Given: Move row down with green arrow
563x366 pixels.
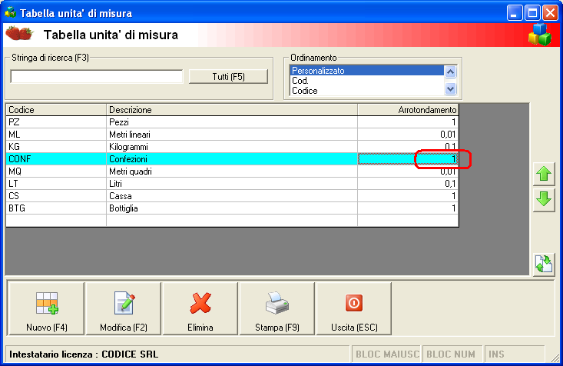Looking at the screenshot, I should [544, 199].
